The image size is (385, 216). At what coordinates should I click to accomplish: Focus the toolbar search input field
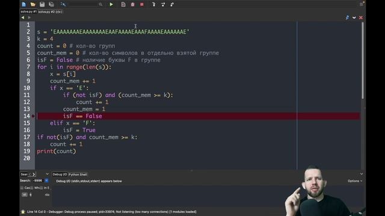(83, 4)
